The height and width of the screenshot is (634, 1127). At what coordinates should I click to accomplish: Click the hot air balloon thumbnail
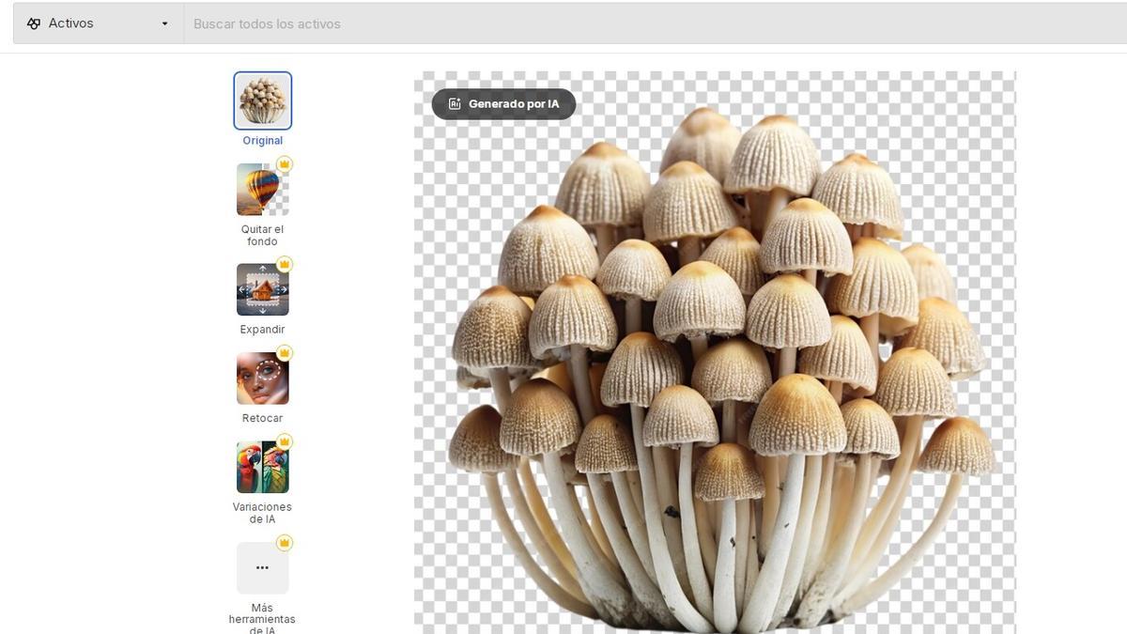pyautogui.click(x=262, y=188)
